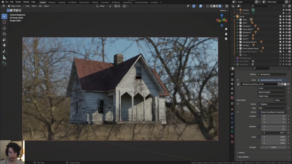Toggle camera view icon in viewport
The height and width of the screenshot is (164, 292).
pyautogui.click(x=226, y=39)
